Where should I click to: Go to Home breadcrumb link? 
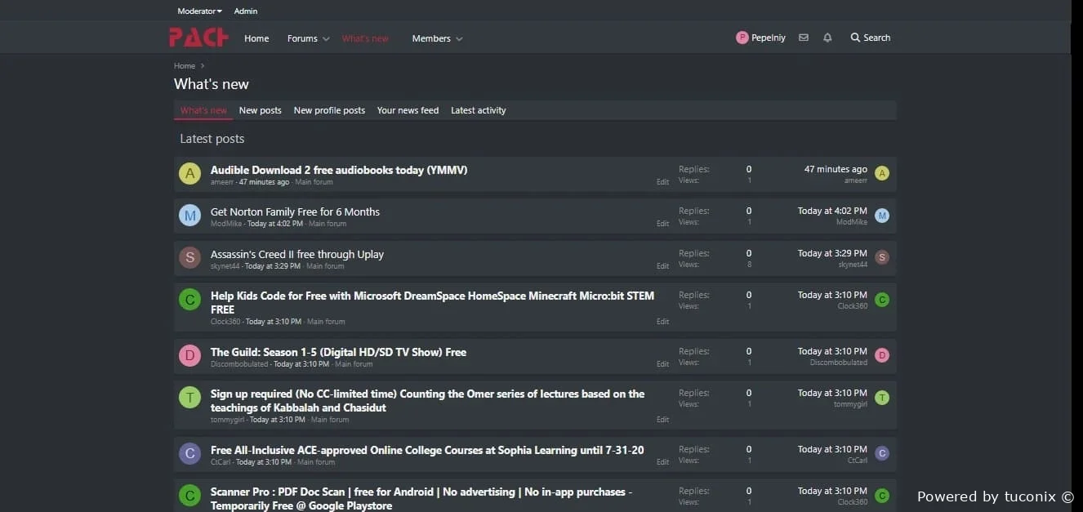coord(185,66)
